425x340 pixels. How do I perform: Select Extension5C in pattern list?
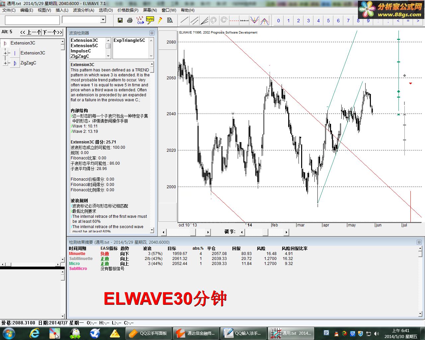pos(84,45)
